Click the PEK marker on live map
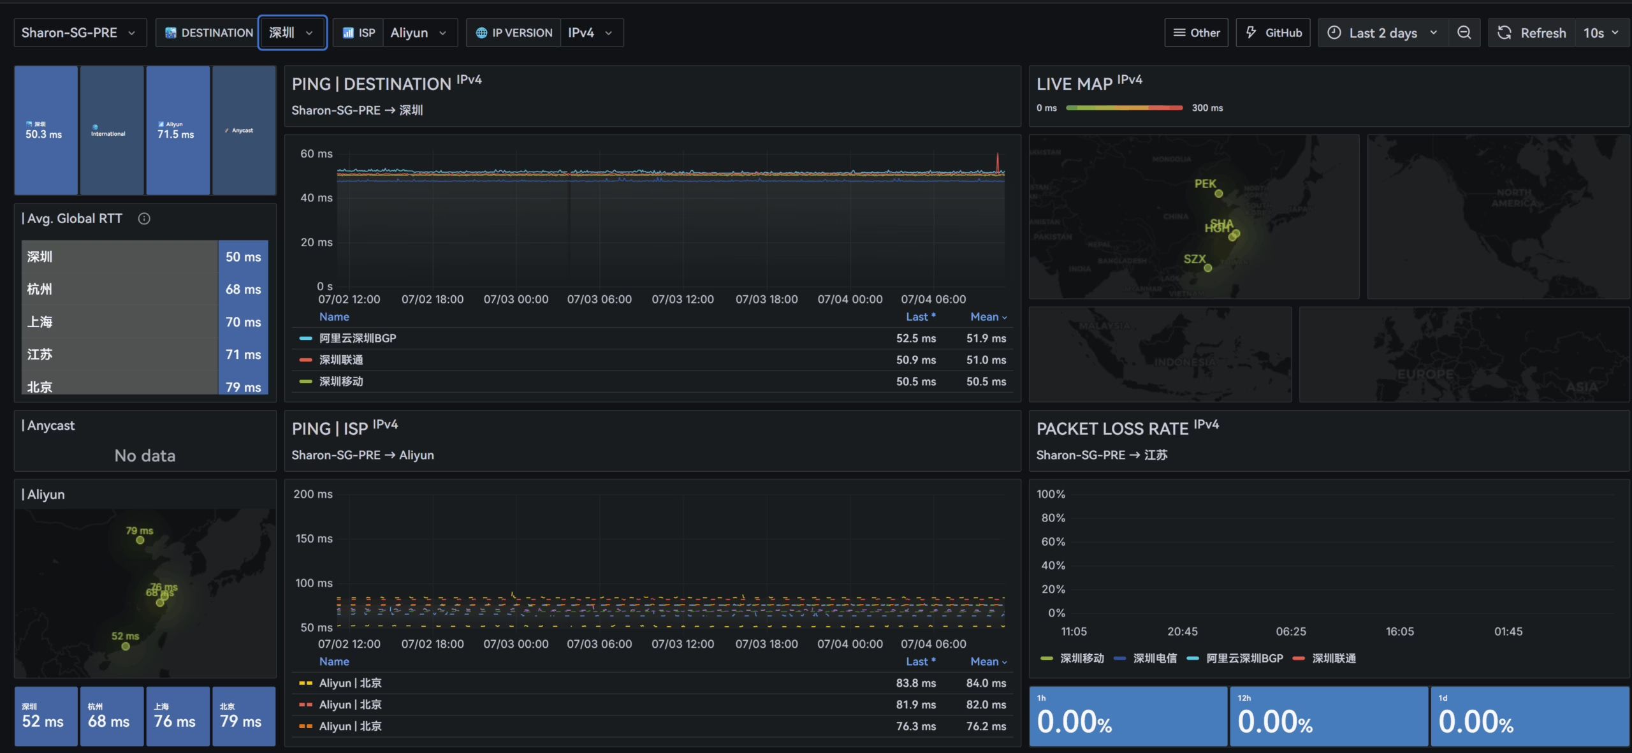1632x753 pixels. (x=1219, y=193)
